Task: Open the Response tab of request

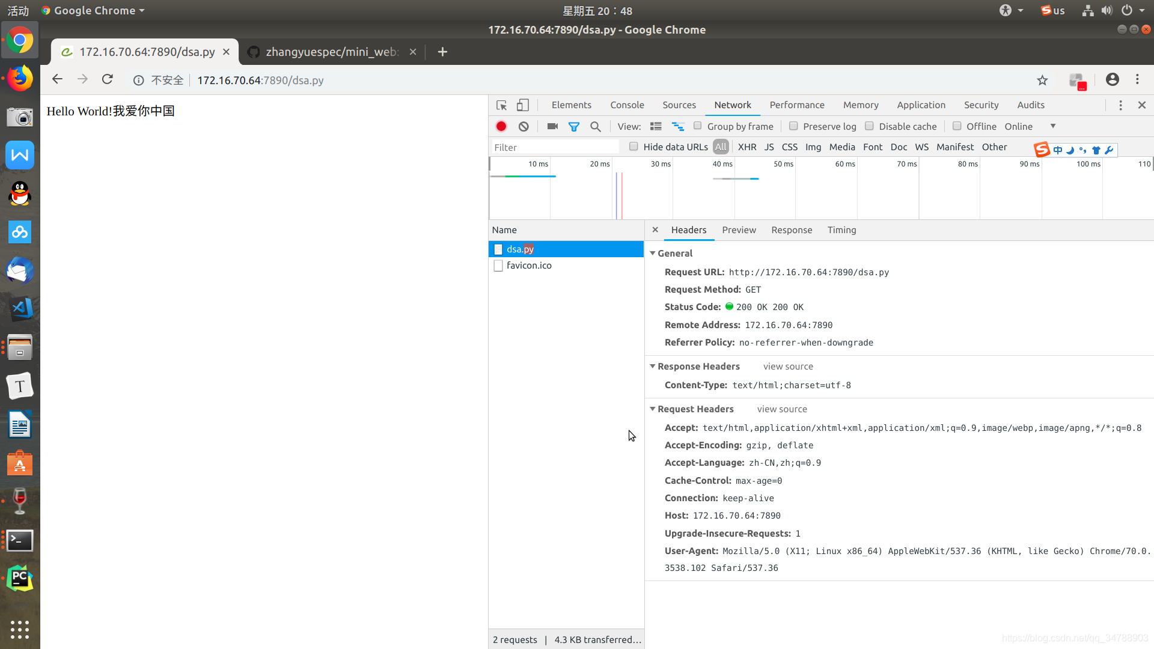Action: click(x=792, y=230)
